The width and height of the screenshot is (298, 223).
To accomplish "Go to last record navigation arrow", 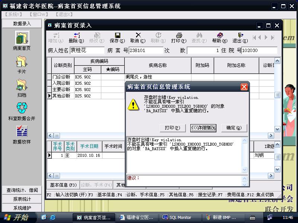I will coord(273,38).
